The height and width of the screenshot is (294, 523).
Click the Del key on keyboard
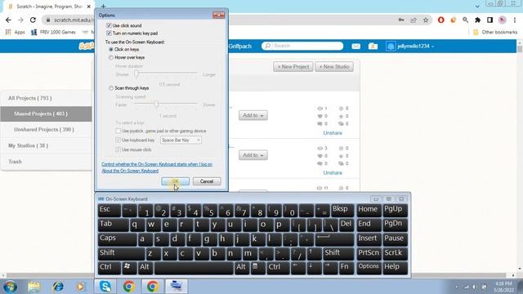click(x=346, y=225)
